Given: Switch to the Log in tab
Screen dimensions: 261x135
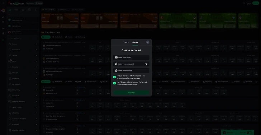Looking at the screenshot, I should (x=127, y=42).
